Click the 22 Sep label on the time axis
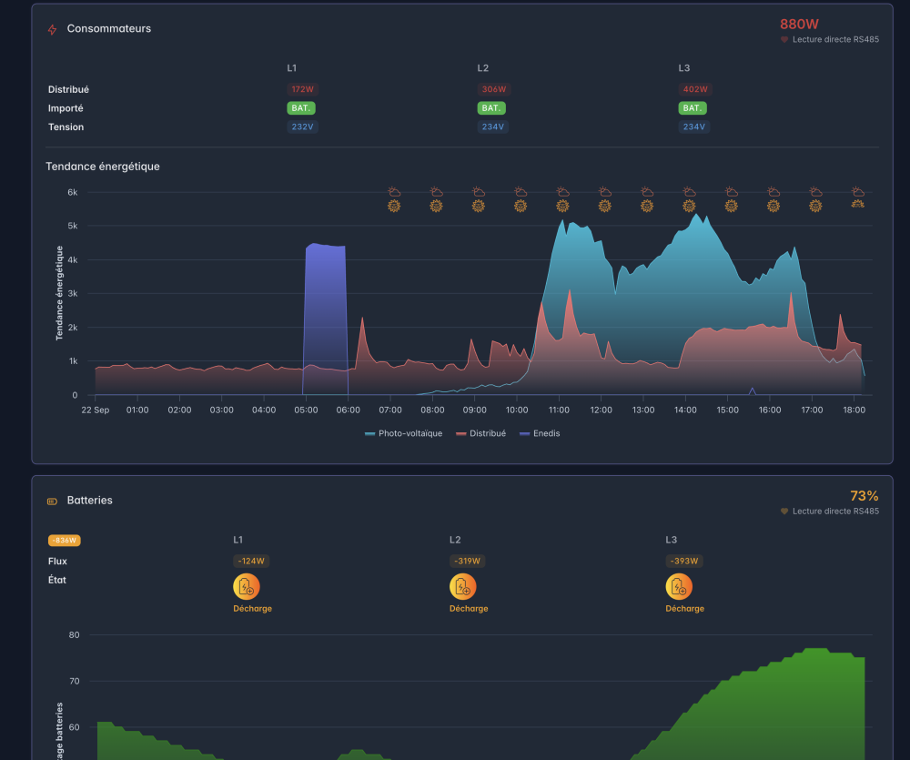Image resolution: width=910 pixels, height=760 pixels. [96, 410]
